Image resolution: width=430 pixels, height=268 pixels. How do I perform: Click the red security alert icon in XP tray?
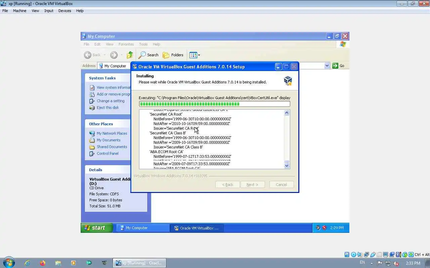tap(324, 228)
